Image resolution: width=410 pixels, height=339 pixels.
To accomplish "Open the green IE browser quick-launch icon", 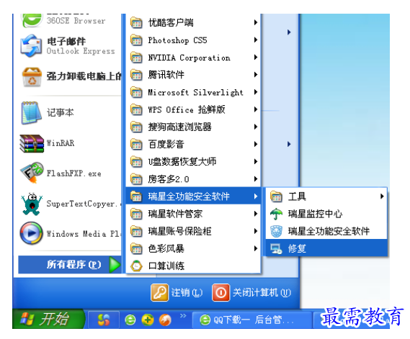I will [130, 320].
